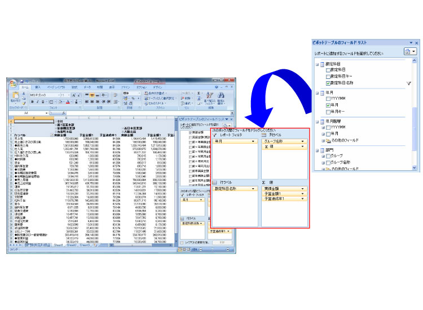423x310 pixels.
Task: Switch to the 数式 (Formulas) ribbon tab
Action: point(74,87)
